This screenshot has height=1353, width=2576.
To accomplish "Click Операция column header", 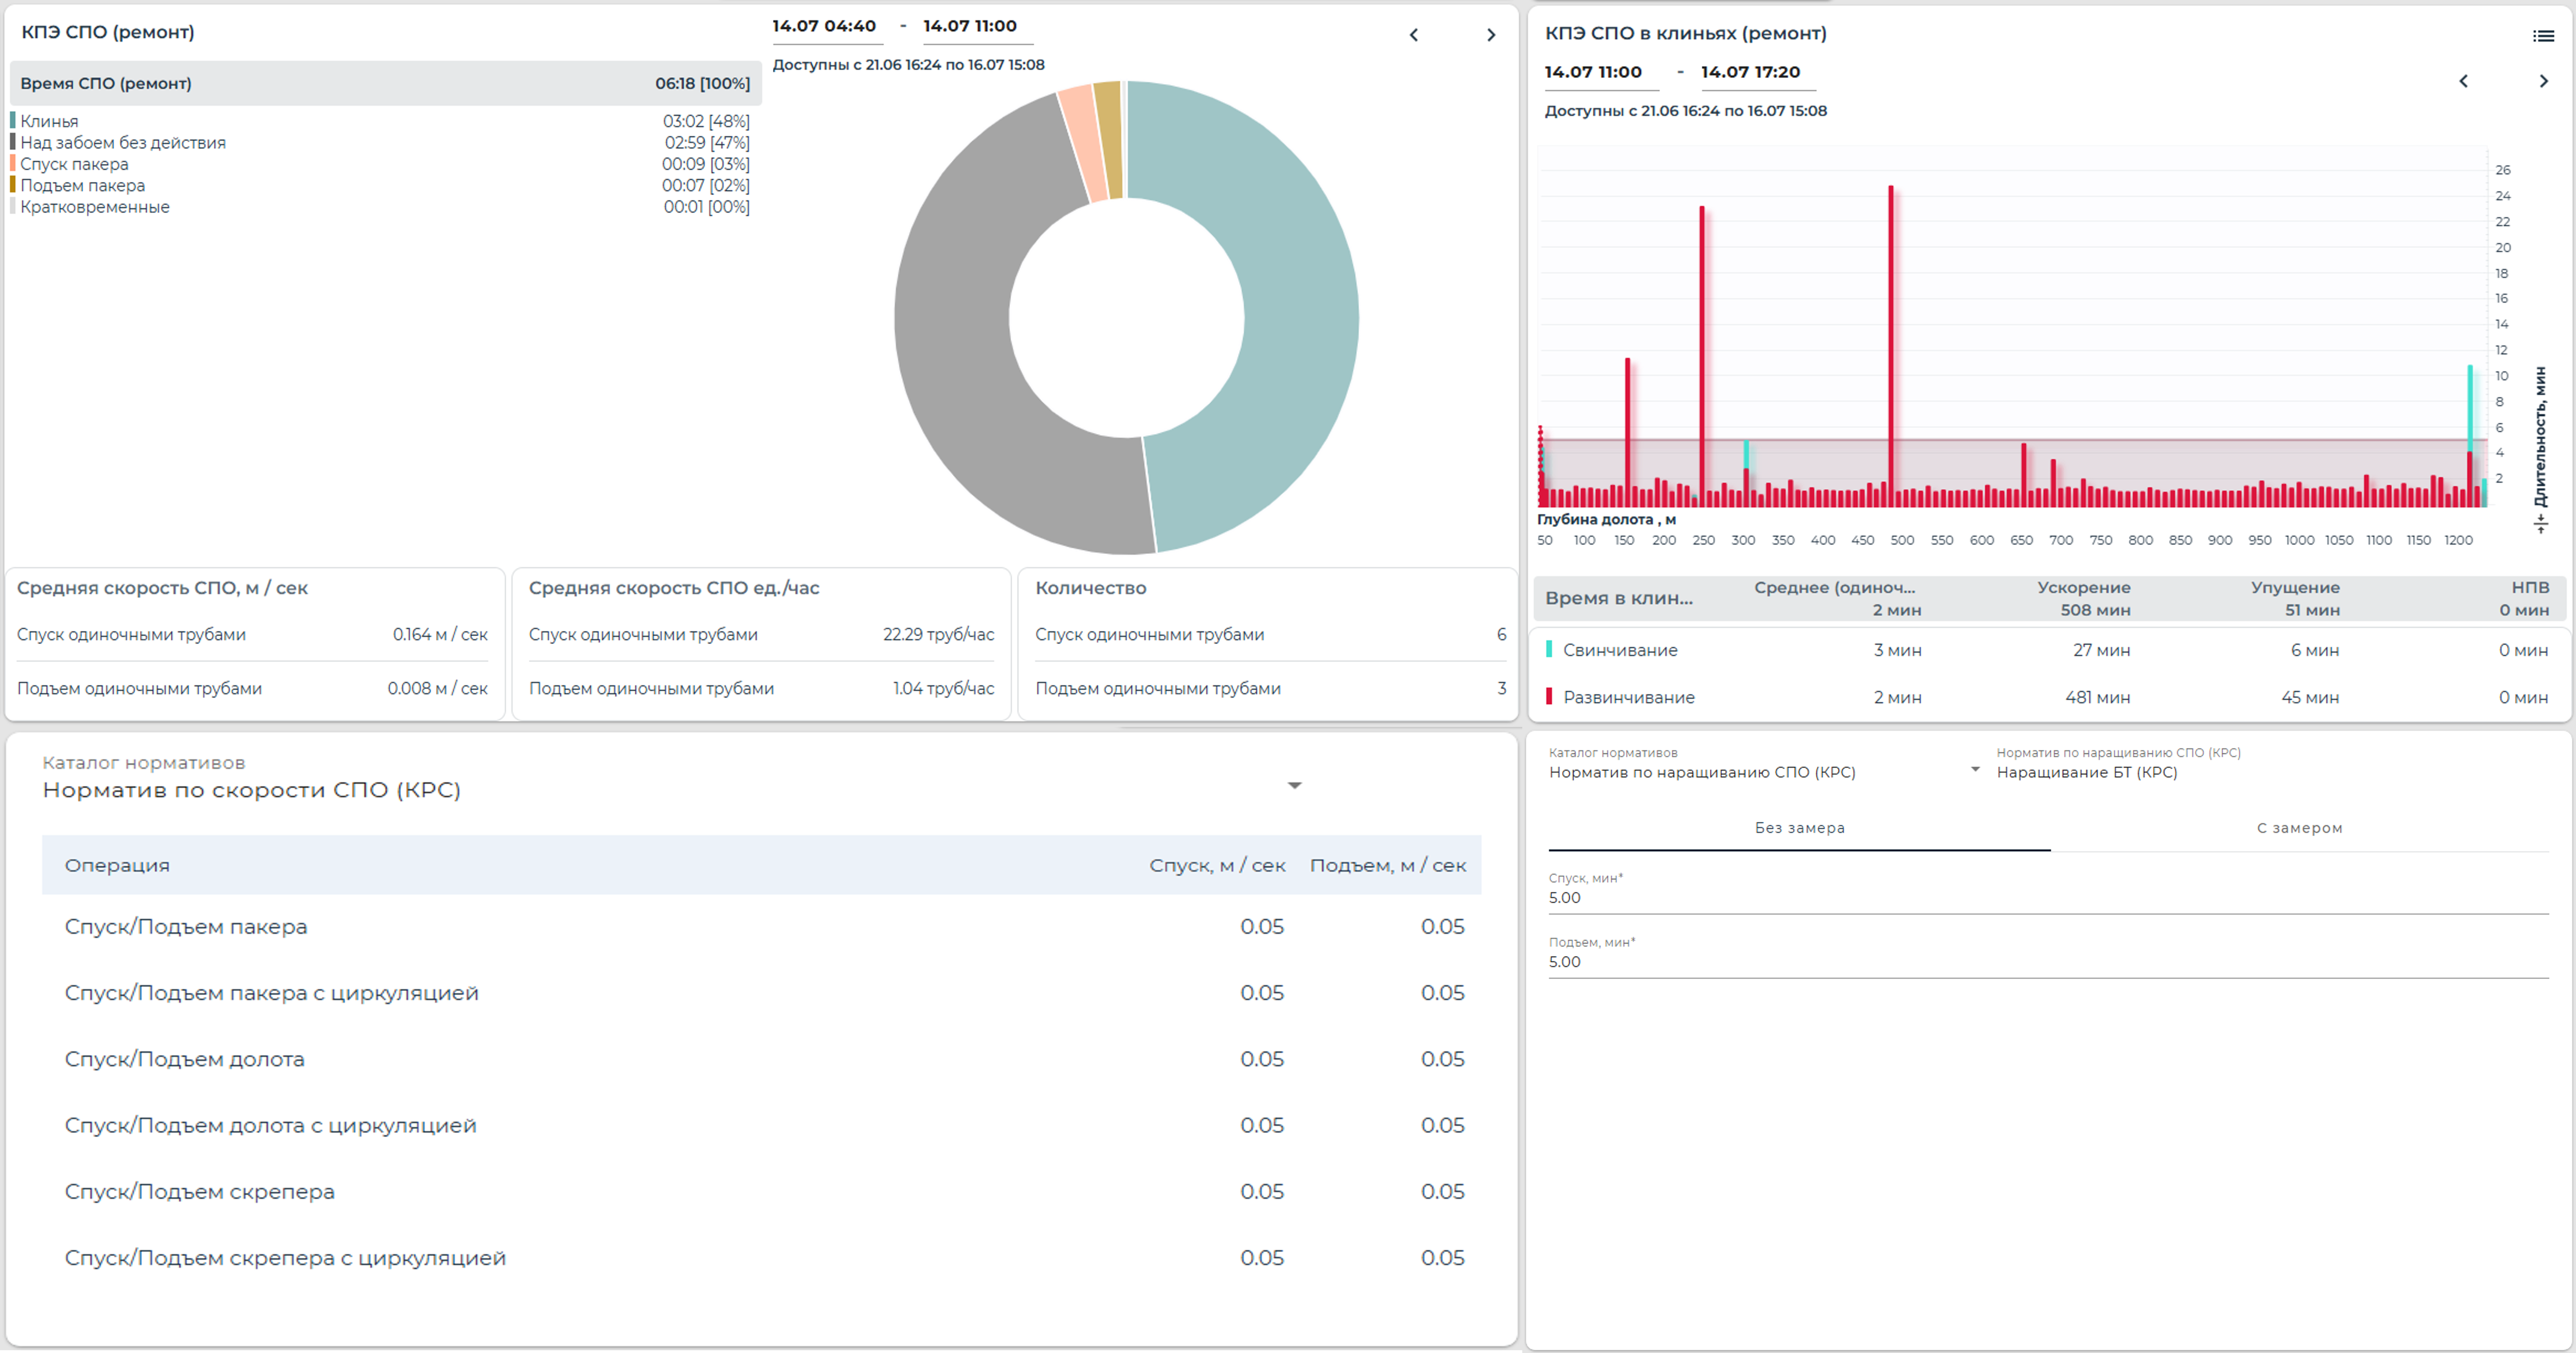I will pos(117,865).
